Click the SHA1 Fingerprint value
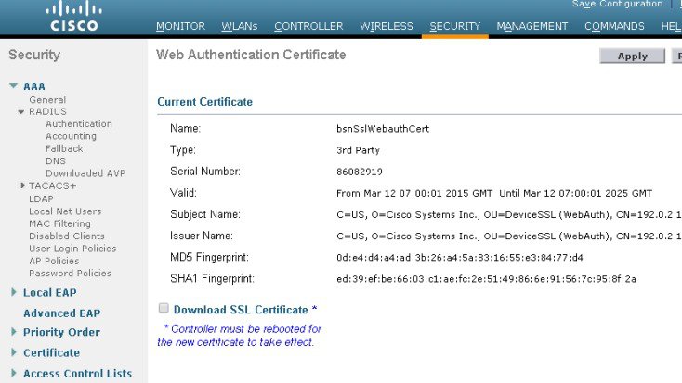 (x=486, y=279)
